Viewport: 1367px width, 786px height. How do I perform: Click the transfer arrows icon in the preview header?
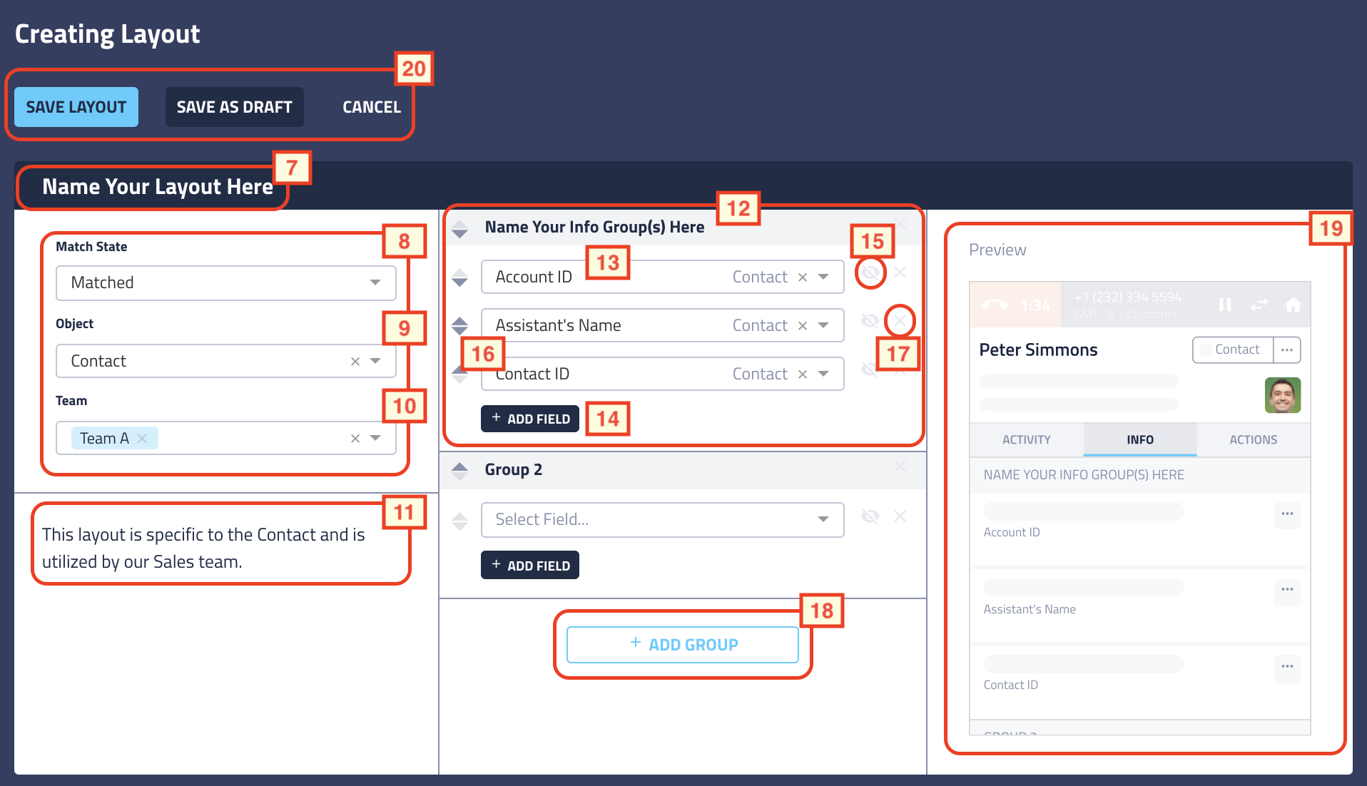(x=1260, y=305)
